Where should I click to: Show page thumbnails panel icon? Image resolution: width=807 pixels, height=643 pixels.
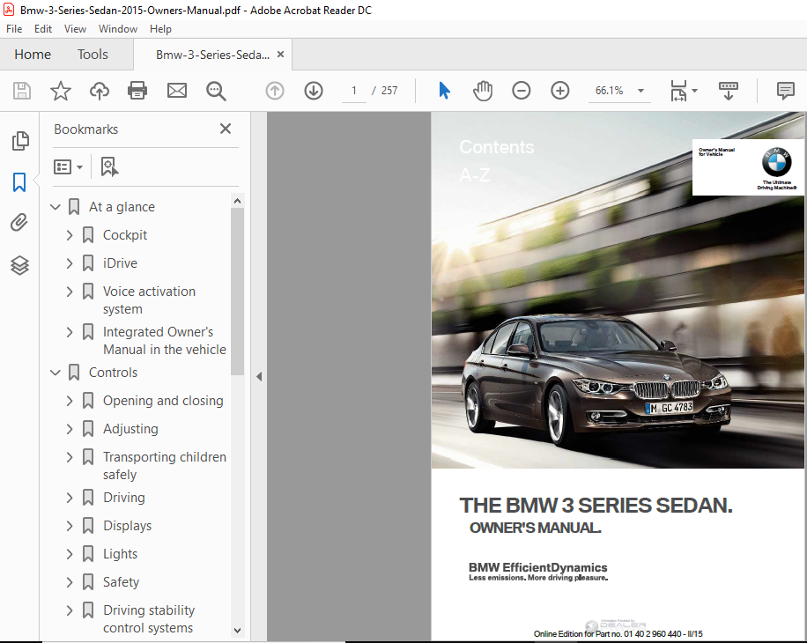[x=20, y=141]
